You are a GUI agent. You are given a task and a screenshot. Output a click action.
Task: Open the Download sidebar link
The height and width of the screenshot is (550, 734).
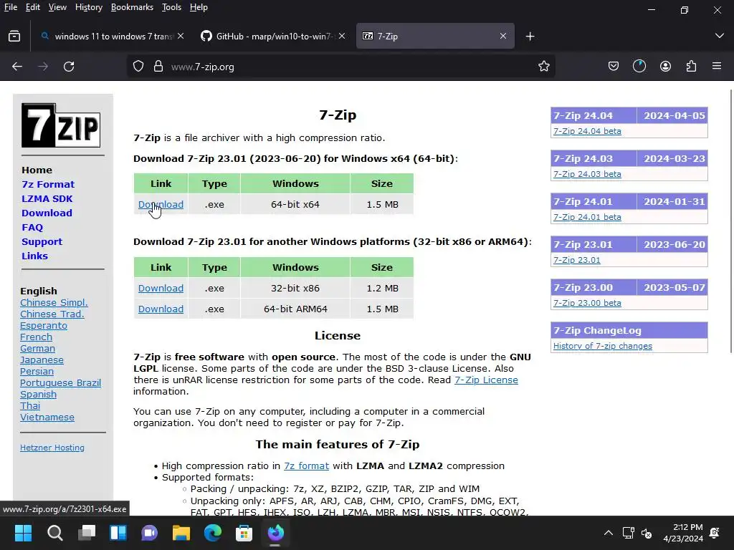tap(47, 213)
